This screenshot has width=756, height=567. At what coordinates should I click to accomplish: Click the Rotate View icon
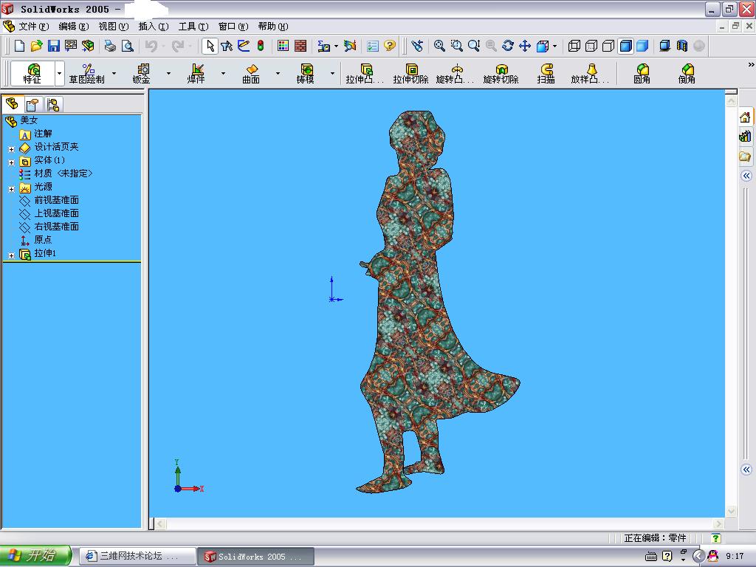508,46
